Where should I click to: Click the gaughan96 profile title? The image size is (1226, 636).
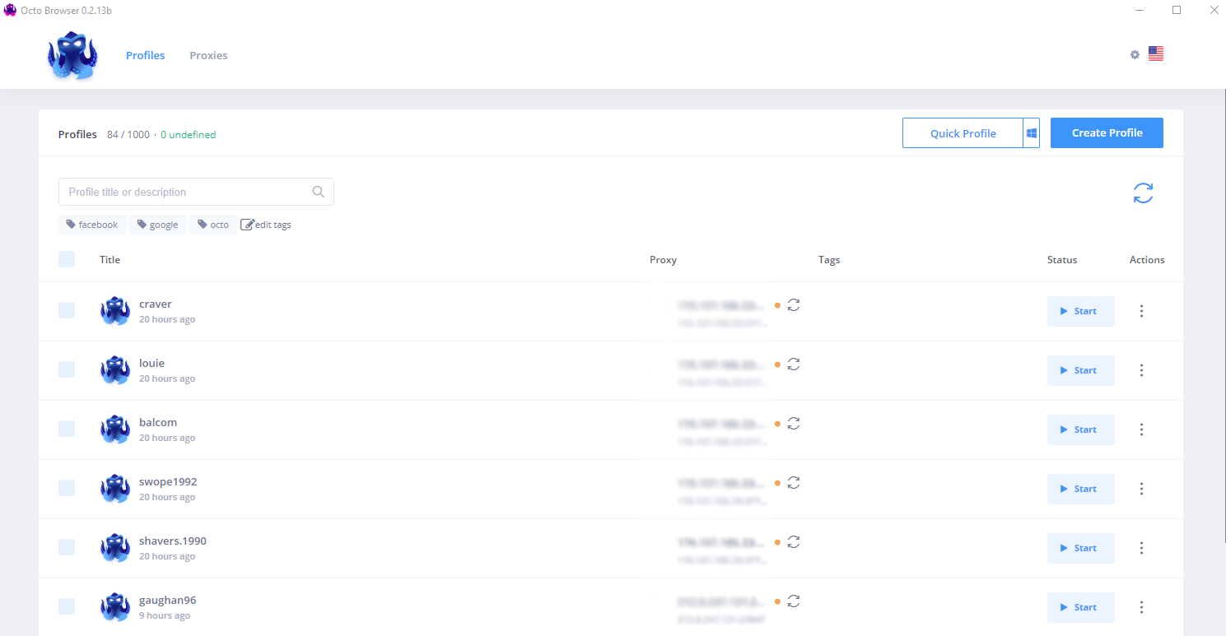[168, 600]
